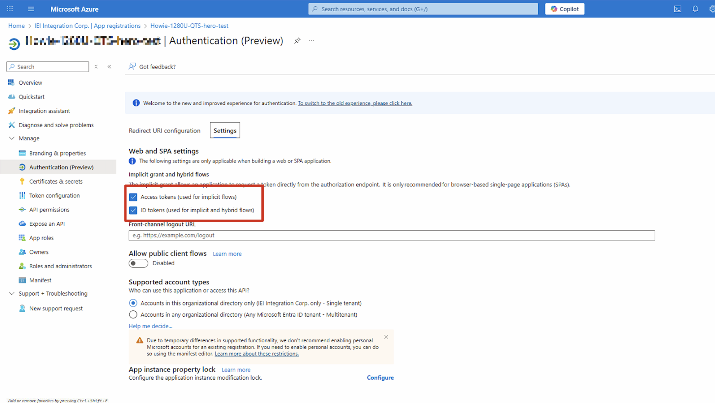Uncheck Access tokens for implicit flows
Screen dimensions: 715x403
click(x=133, y=197)
